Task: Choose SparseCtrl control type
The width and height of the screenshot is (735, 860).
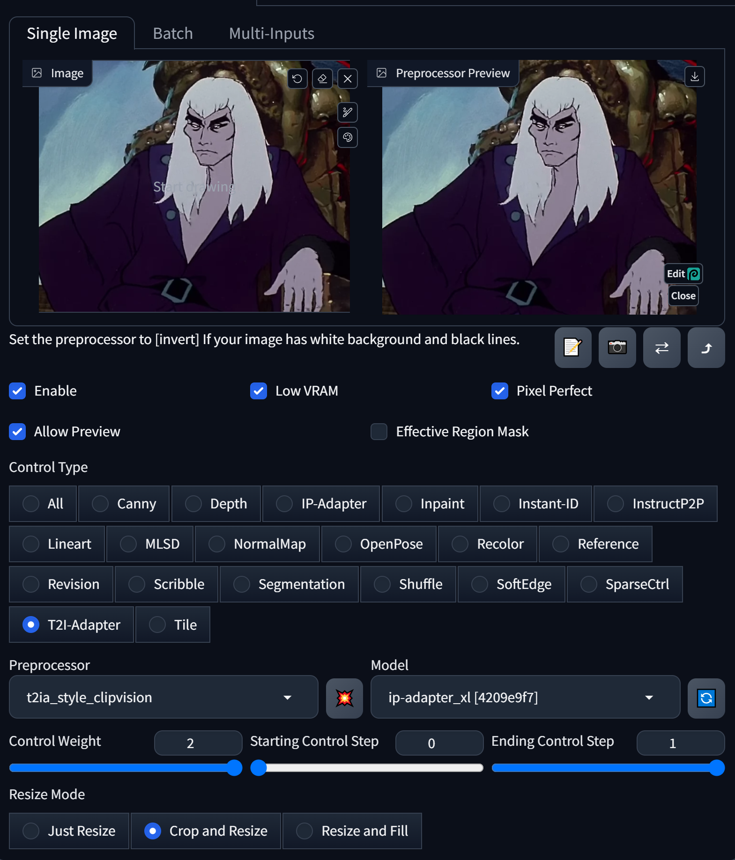Action: click(625, 584)
